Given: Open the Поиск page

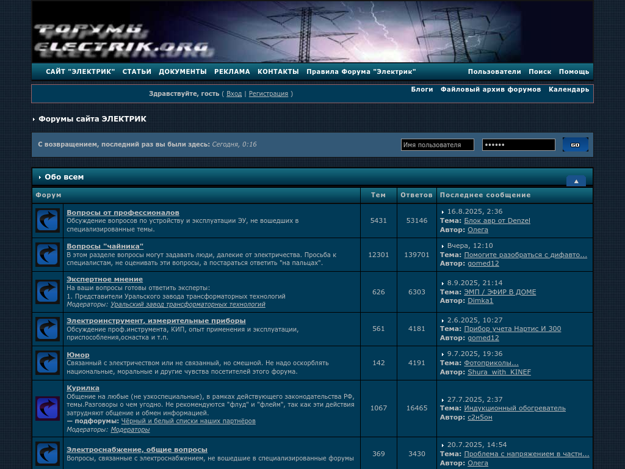Looking at the screenshot, I should pos(540,71).
